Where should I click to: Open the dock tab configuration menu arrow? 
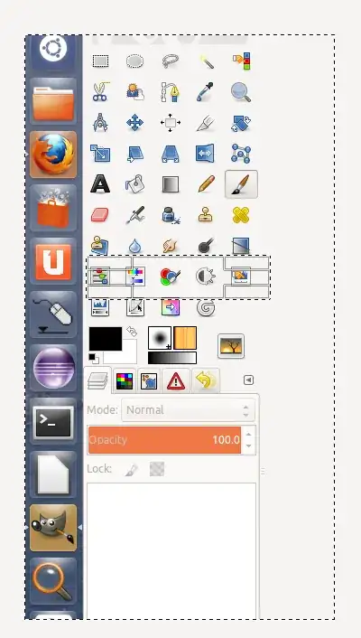click(248, 380)
